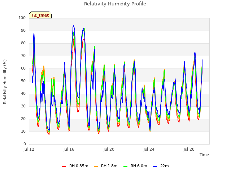Toggle the RH 1.8m legend entry
This screenshot has width=231, height=173.
[x=106, y=166]
